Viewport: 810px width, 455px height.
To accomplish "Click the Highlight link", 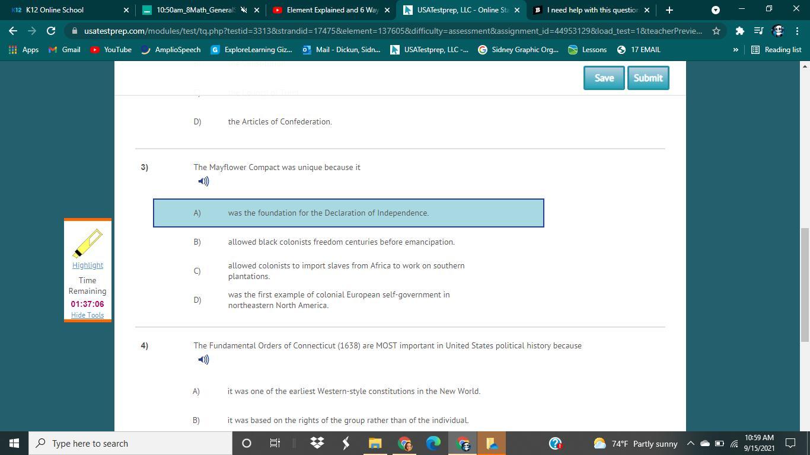I will [88, 265].
